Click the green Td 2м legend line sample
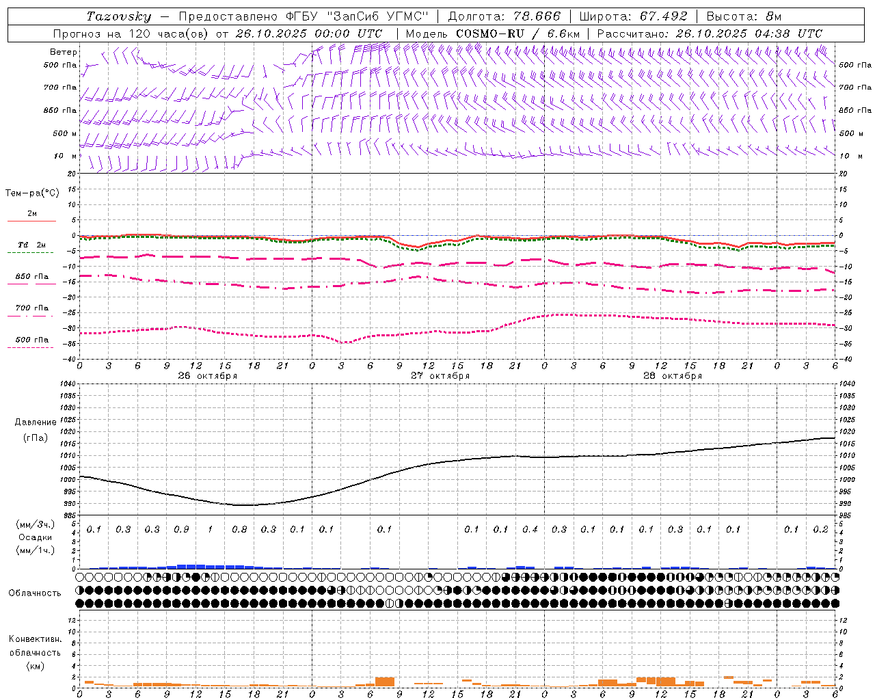Screen dimensions: 875x700 click(x=30, y=252)
